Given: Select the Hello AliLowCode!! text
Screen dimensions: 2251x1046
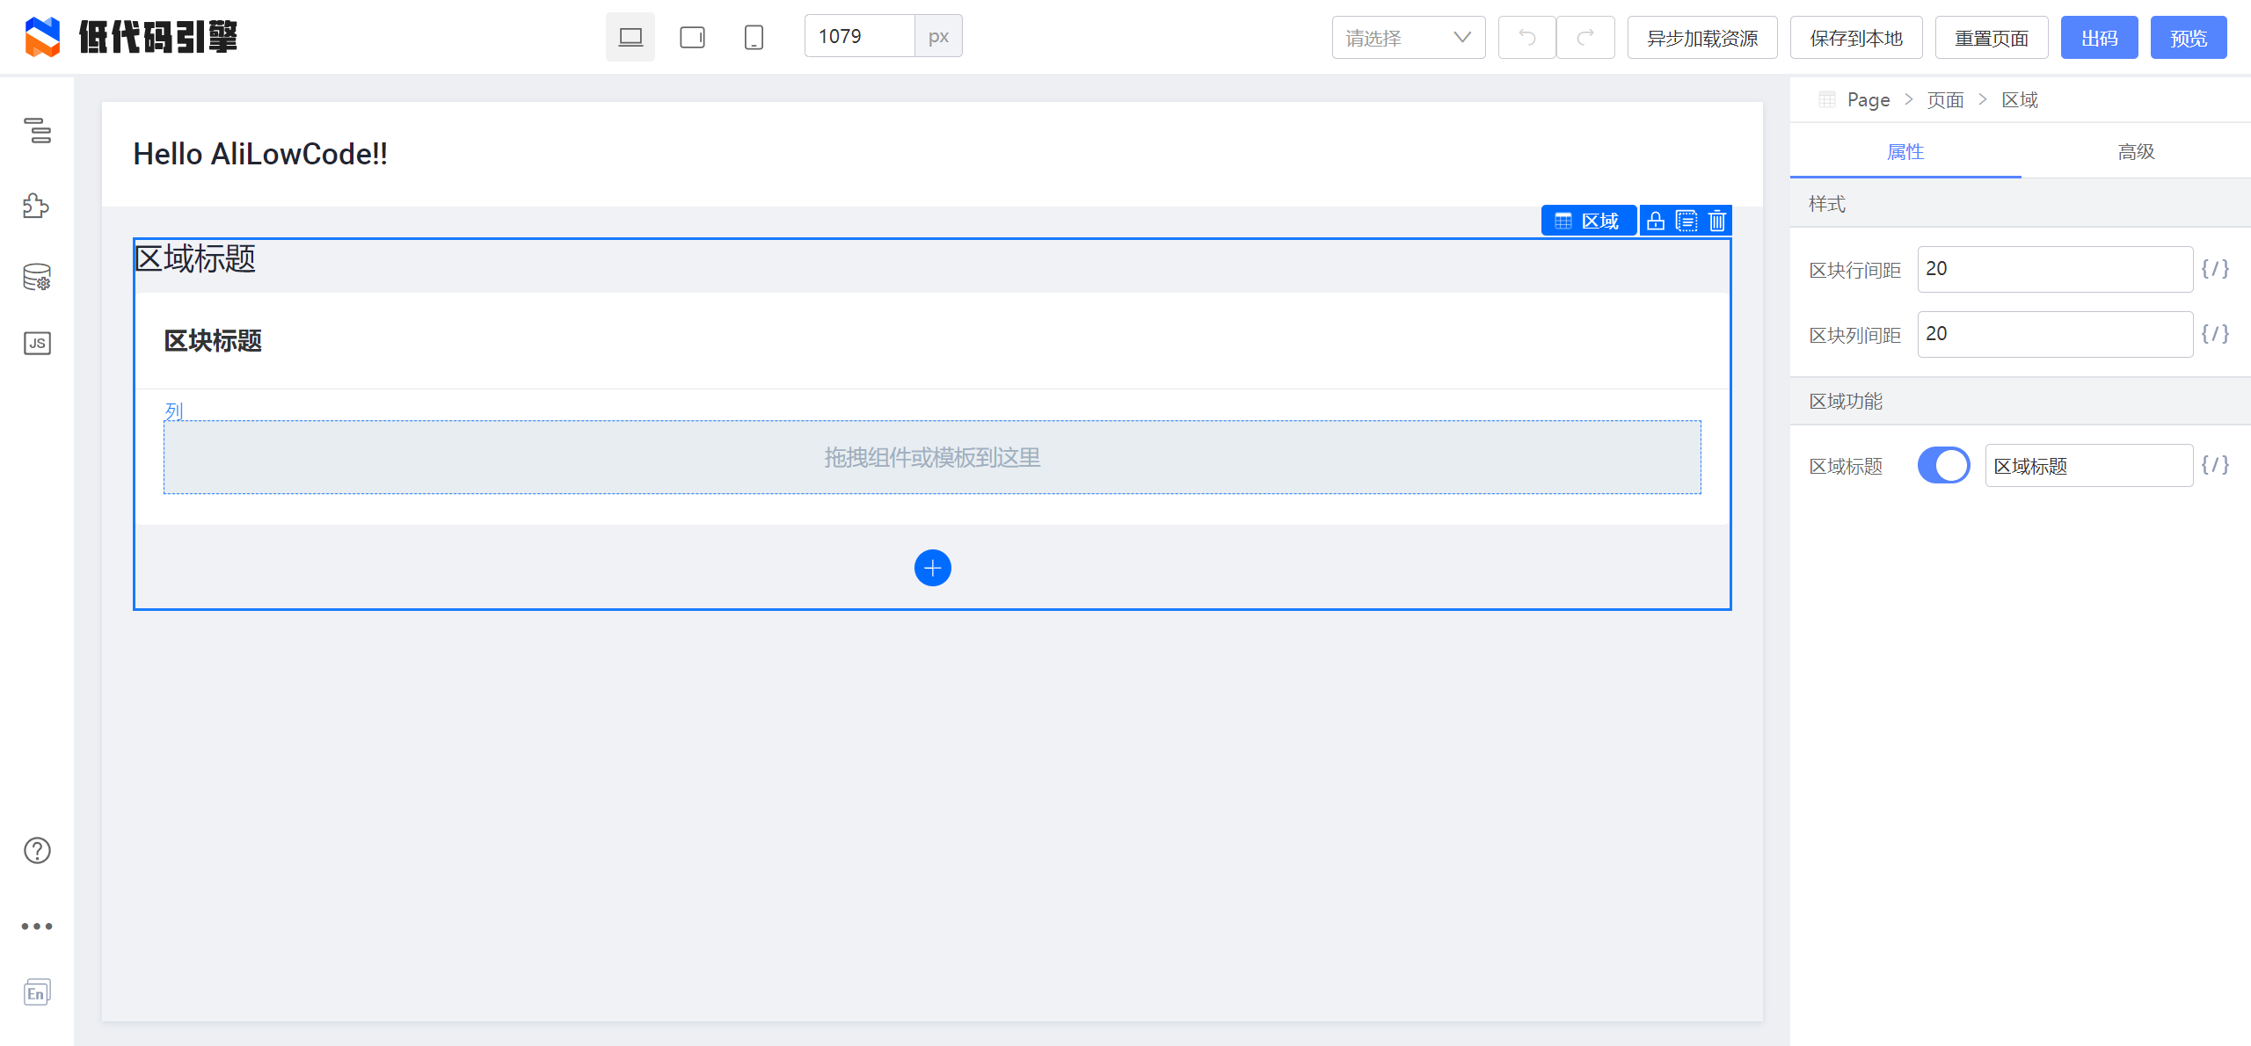Looking at the screenshot, I should pos(260,154).
